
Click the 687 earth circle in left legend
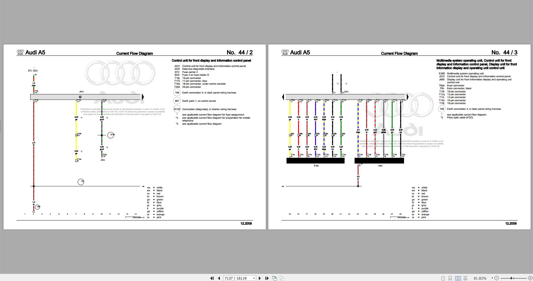[x=177, y=101]
